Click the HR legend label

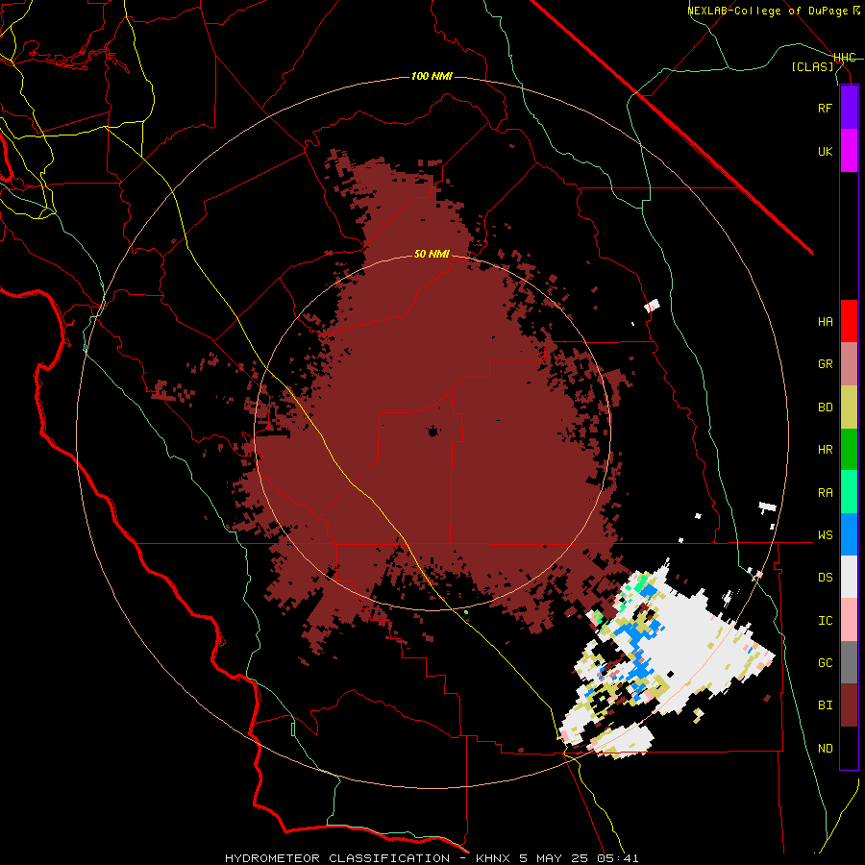pos(825,450)
